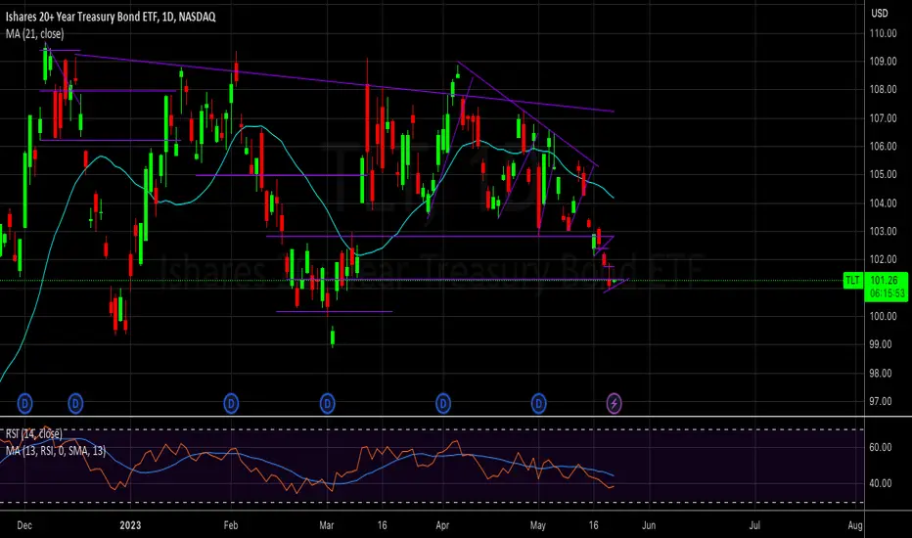Click the dividend marker above the Dec date label
912x538 pixels.
[24, 403]
